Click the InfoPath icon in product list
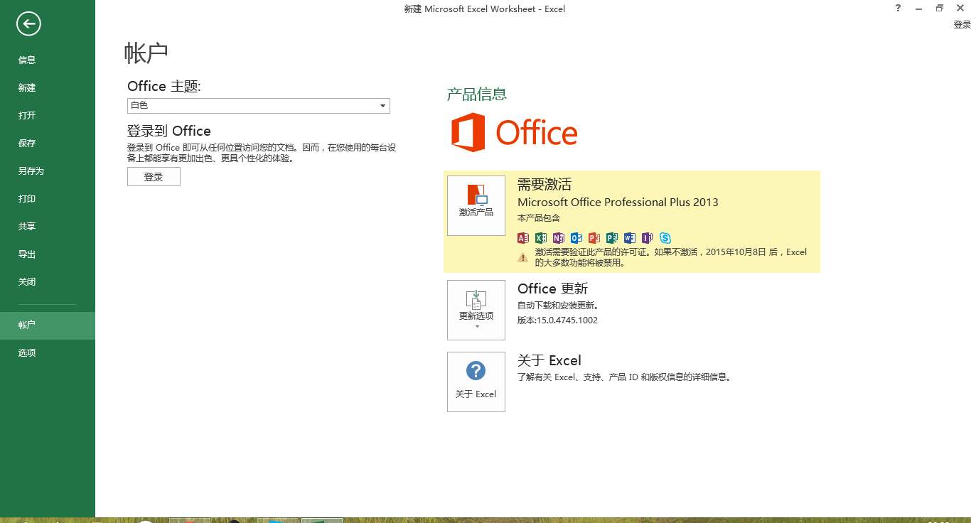 [648, 238]
